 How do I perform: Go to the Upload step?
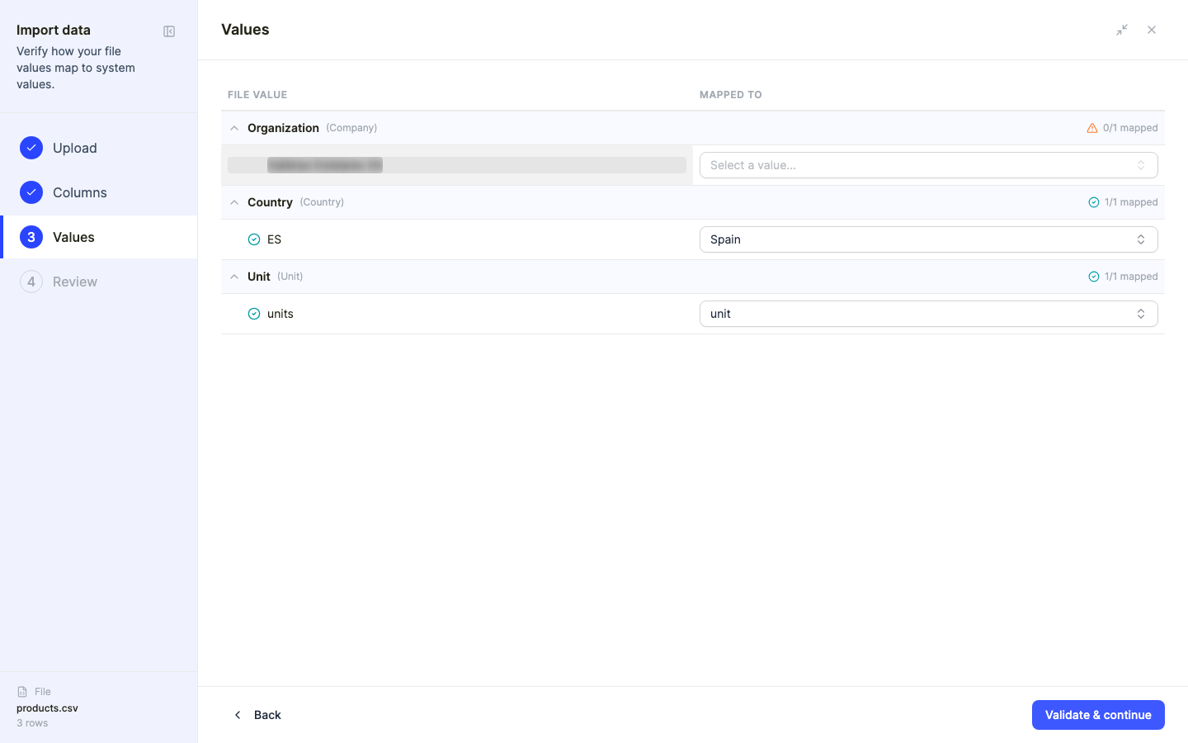coord(99,148)
